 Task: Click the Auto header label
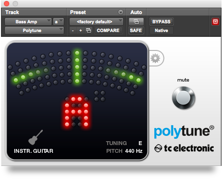click(x=136, y=12)
